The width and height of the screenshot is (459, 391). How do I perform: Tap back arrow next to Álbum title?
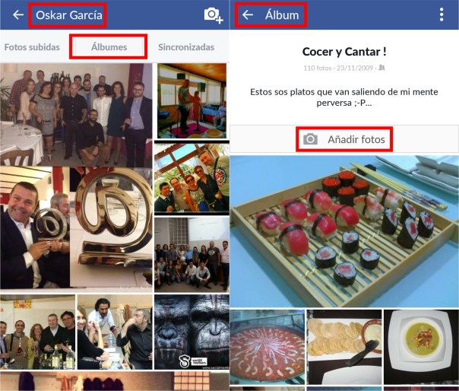click(248, 14)
